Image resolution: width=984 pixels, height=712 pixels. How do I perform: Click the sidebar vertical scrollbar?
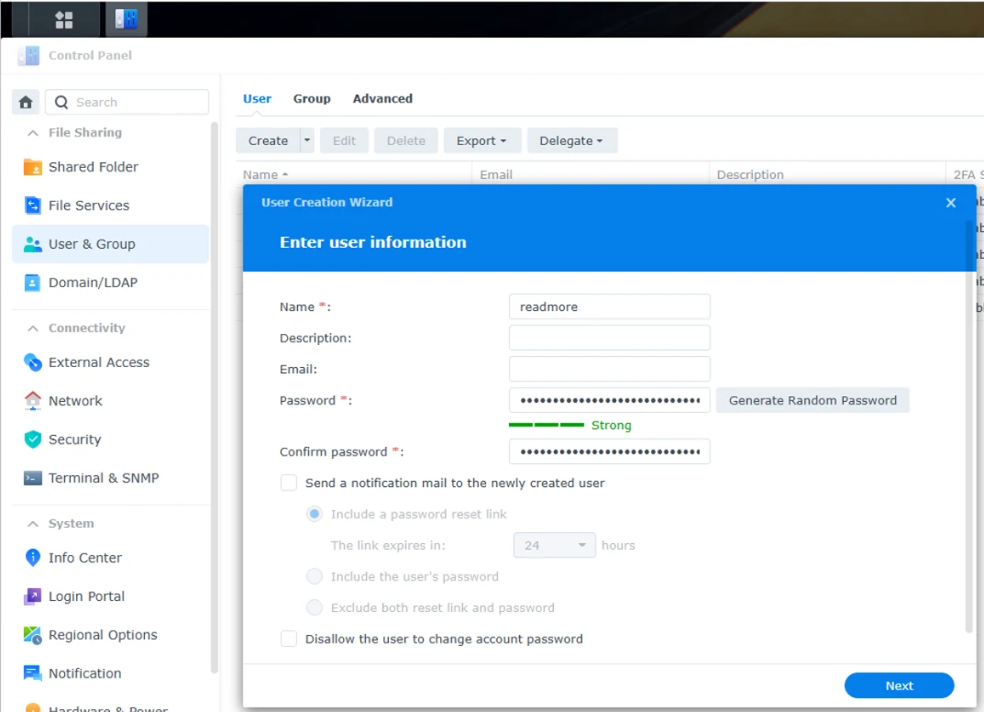click(215, 395)
